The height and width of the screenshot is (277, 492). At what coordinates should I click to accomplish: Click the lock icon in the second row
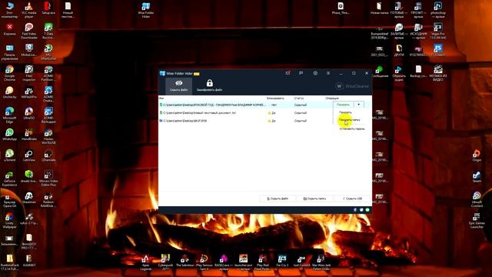click(269, 113)
